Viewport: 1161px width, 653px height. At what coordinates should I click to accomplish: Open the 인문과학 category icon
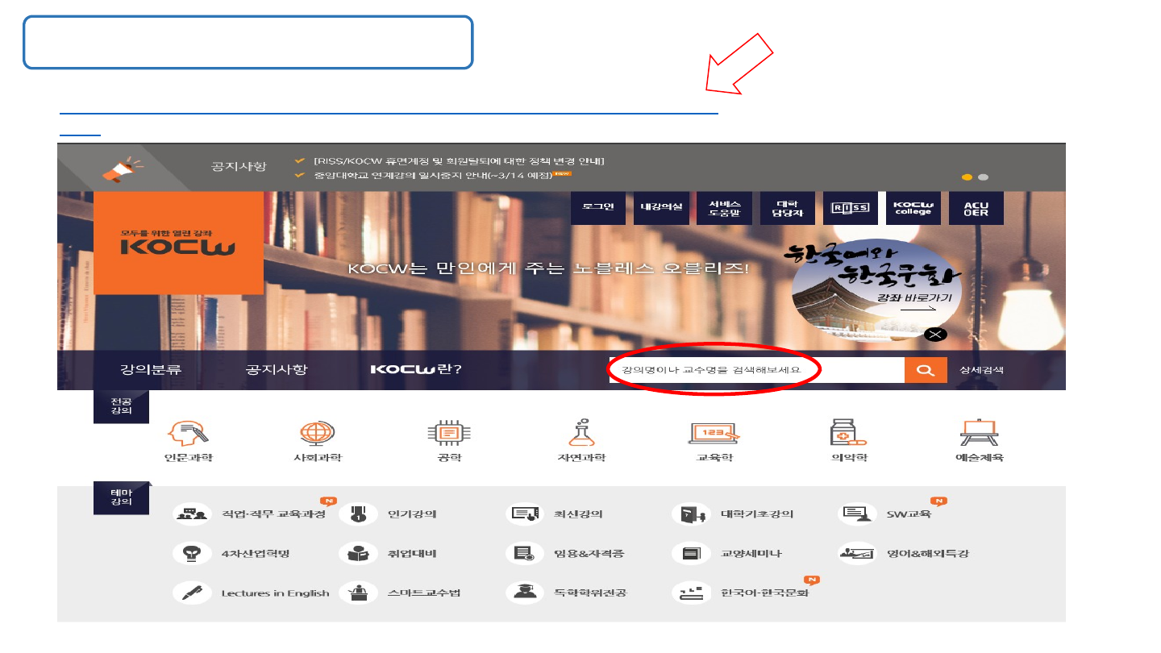point(188,434)
